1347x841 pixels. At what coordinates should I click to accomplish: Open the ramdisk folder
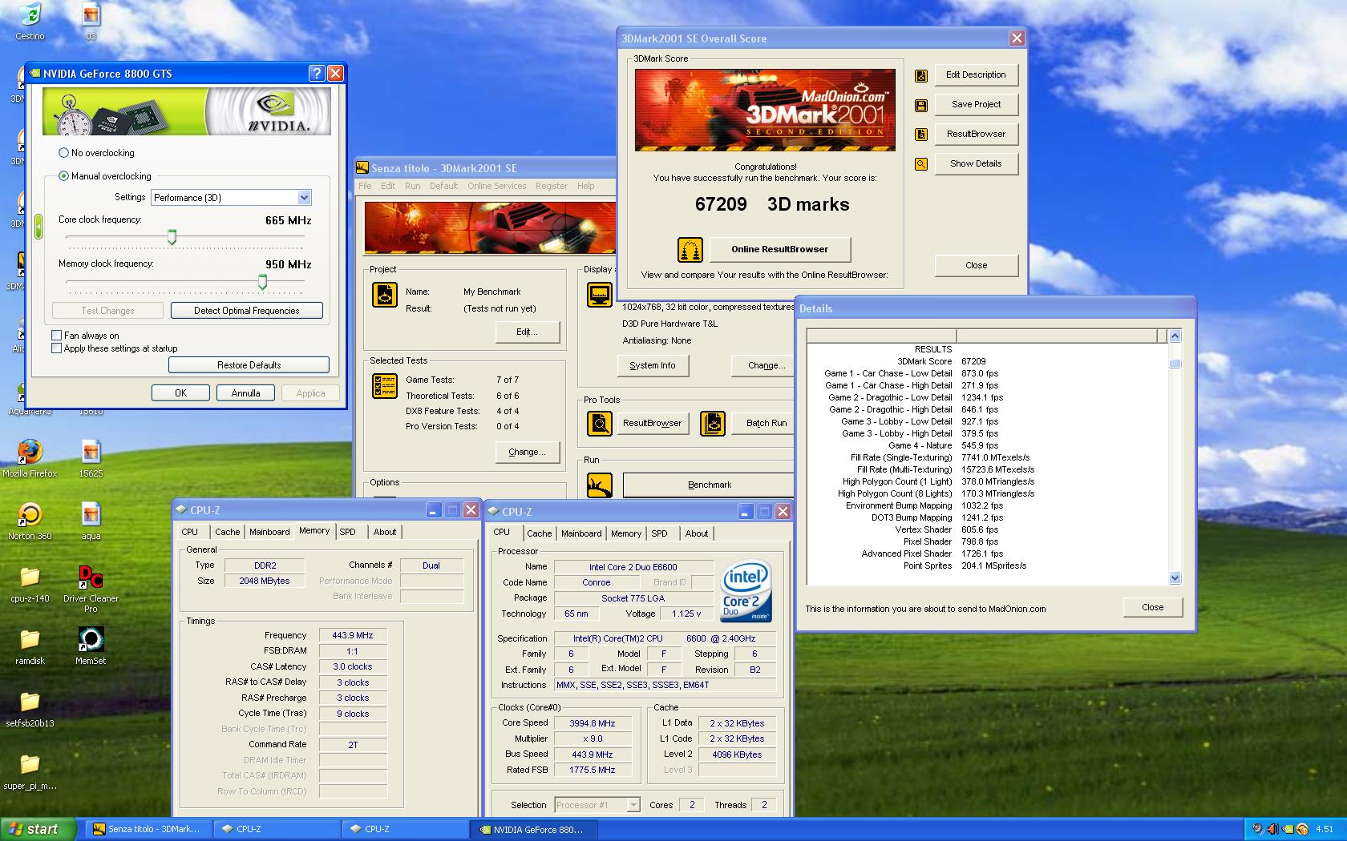(30, 640)
